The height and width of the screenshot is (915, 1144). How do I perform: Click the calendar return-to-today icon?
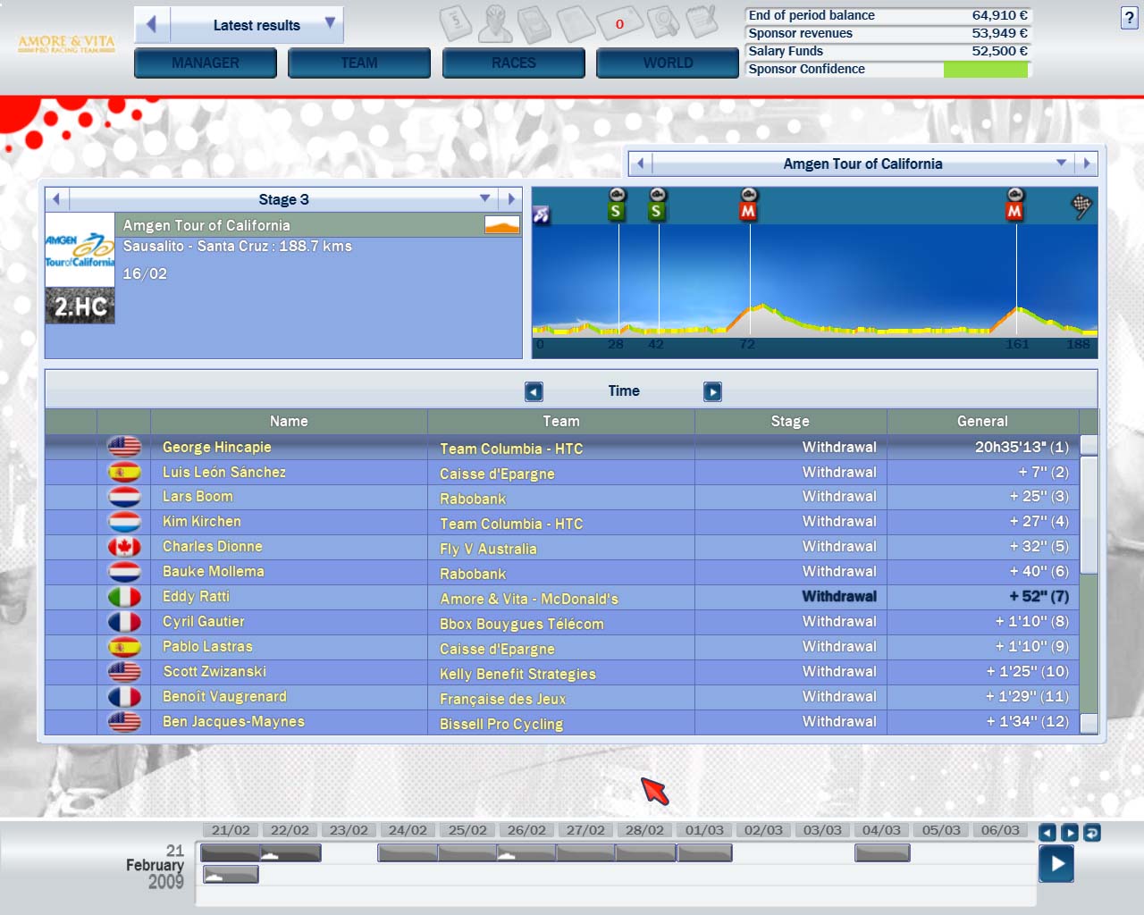click(x=1092, y=833)
